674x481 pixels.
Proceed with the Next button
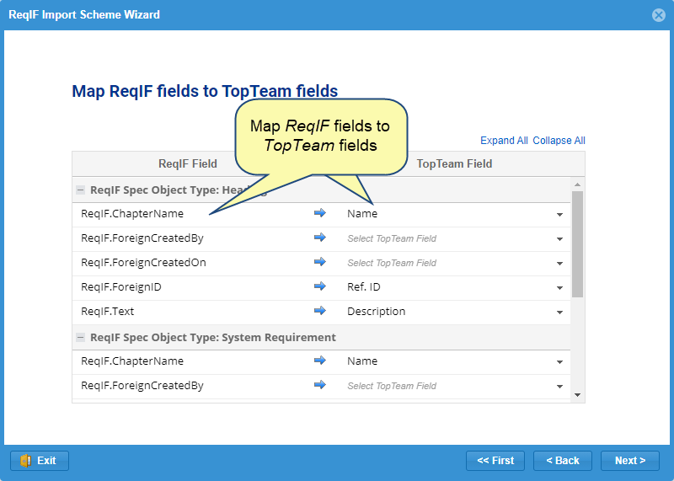click(629, 461)
